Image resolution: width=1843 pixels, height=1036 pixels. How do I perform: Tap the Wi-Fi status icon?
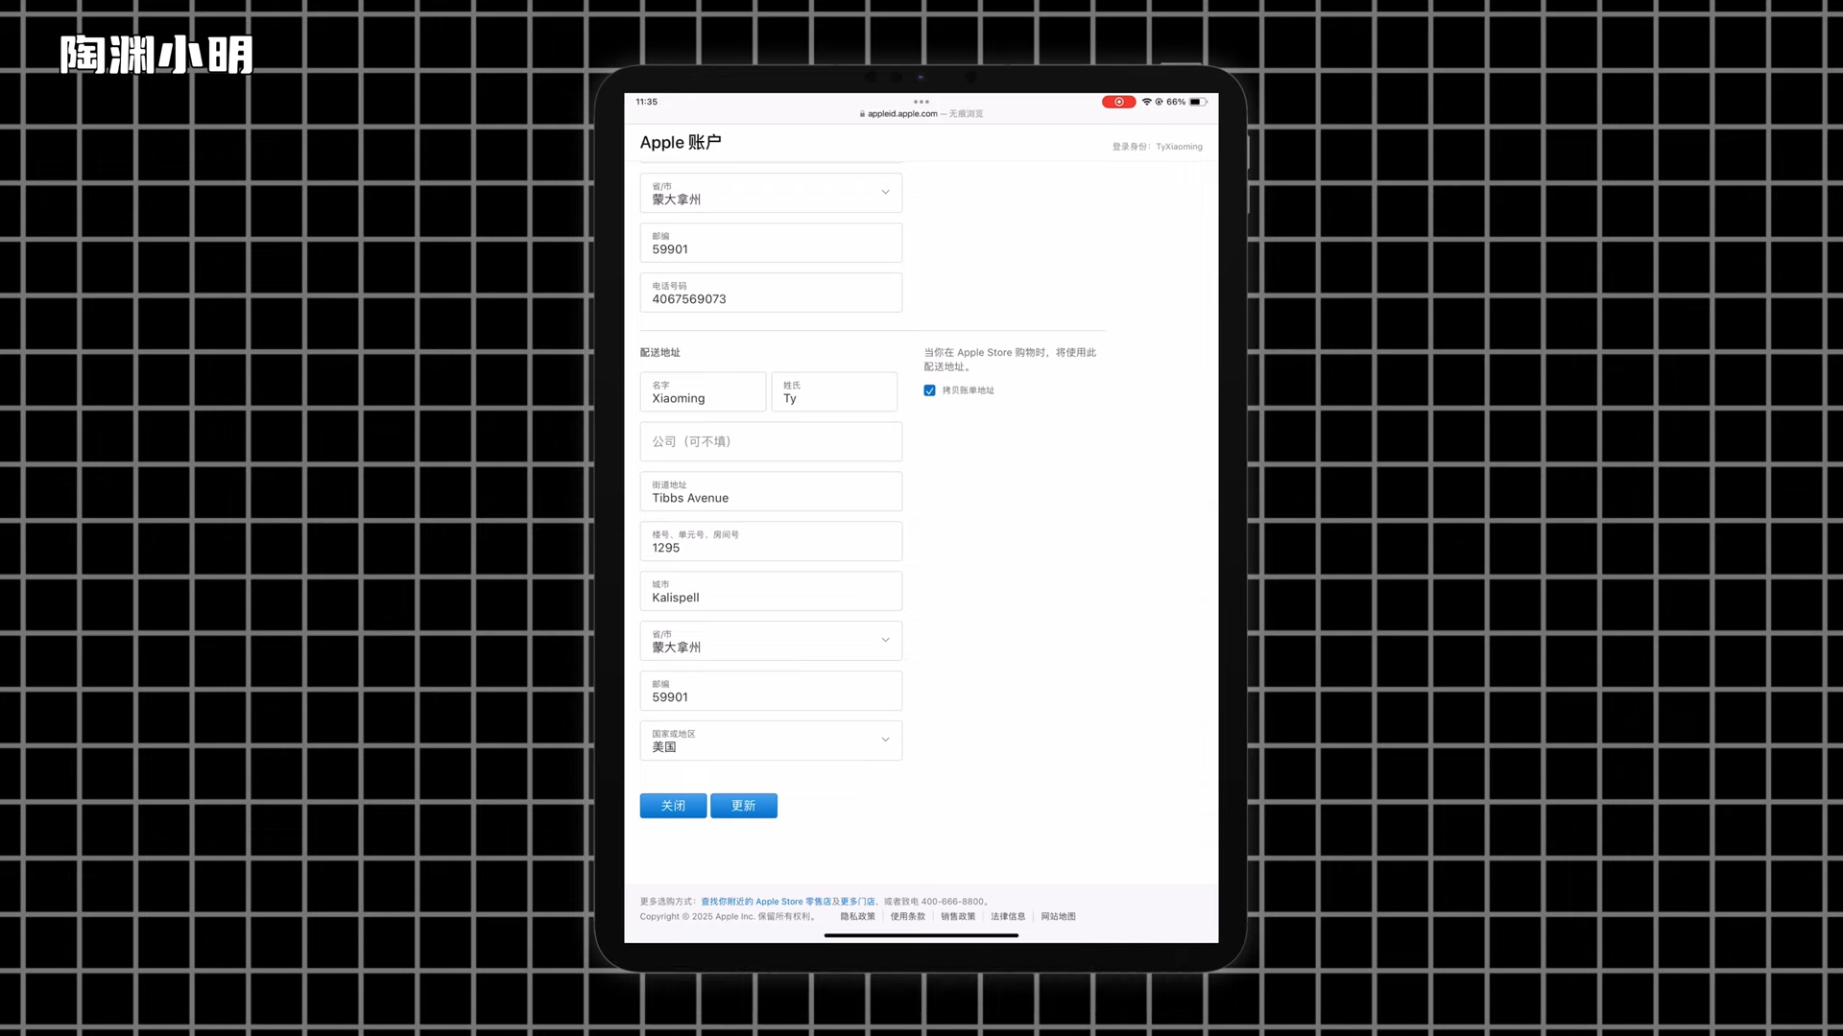click(x=1146, y=102)
